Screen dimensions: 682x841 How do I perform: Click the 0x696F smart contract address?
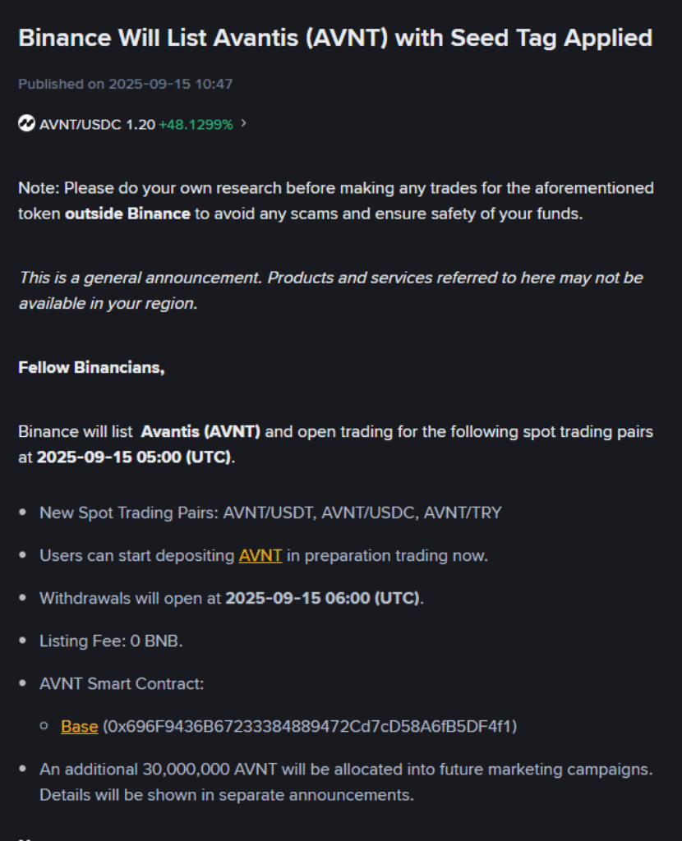[x=309, y=726]
